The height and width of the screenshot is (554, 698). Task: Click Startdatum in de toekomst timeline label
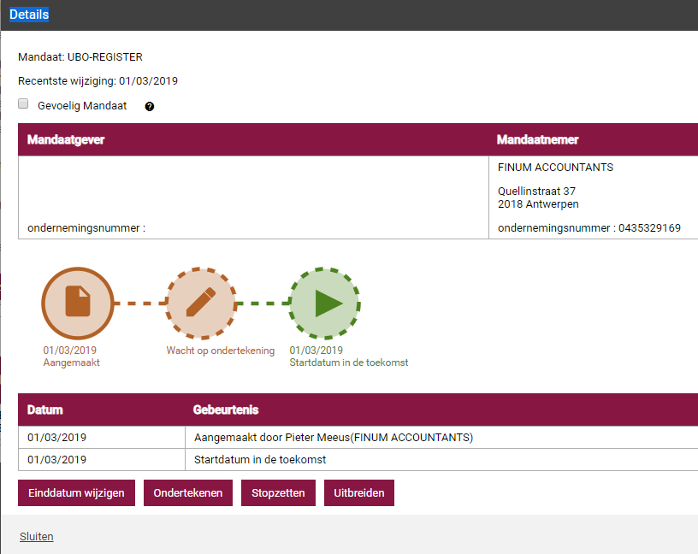point(348,362)
